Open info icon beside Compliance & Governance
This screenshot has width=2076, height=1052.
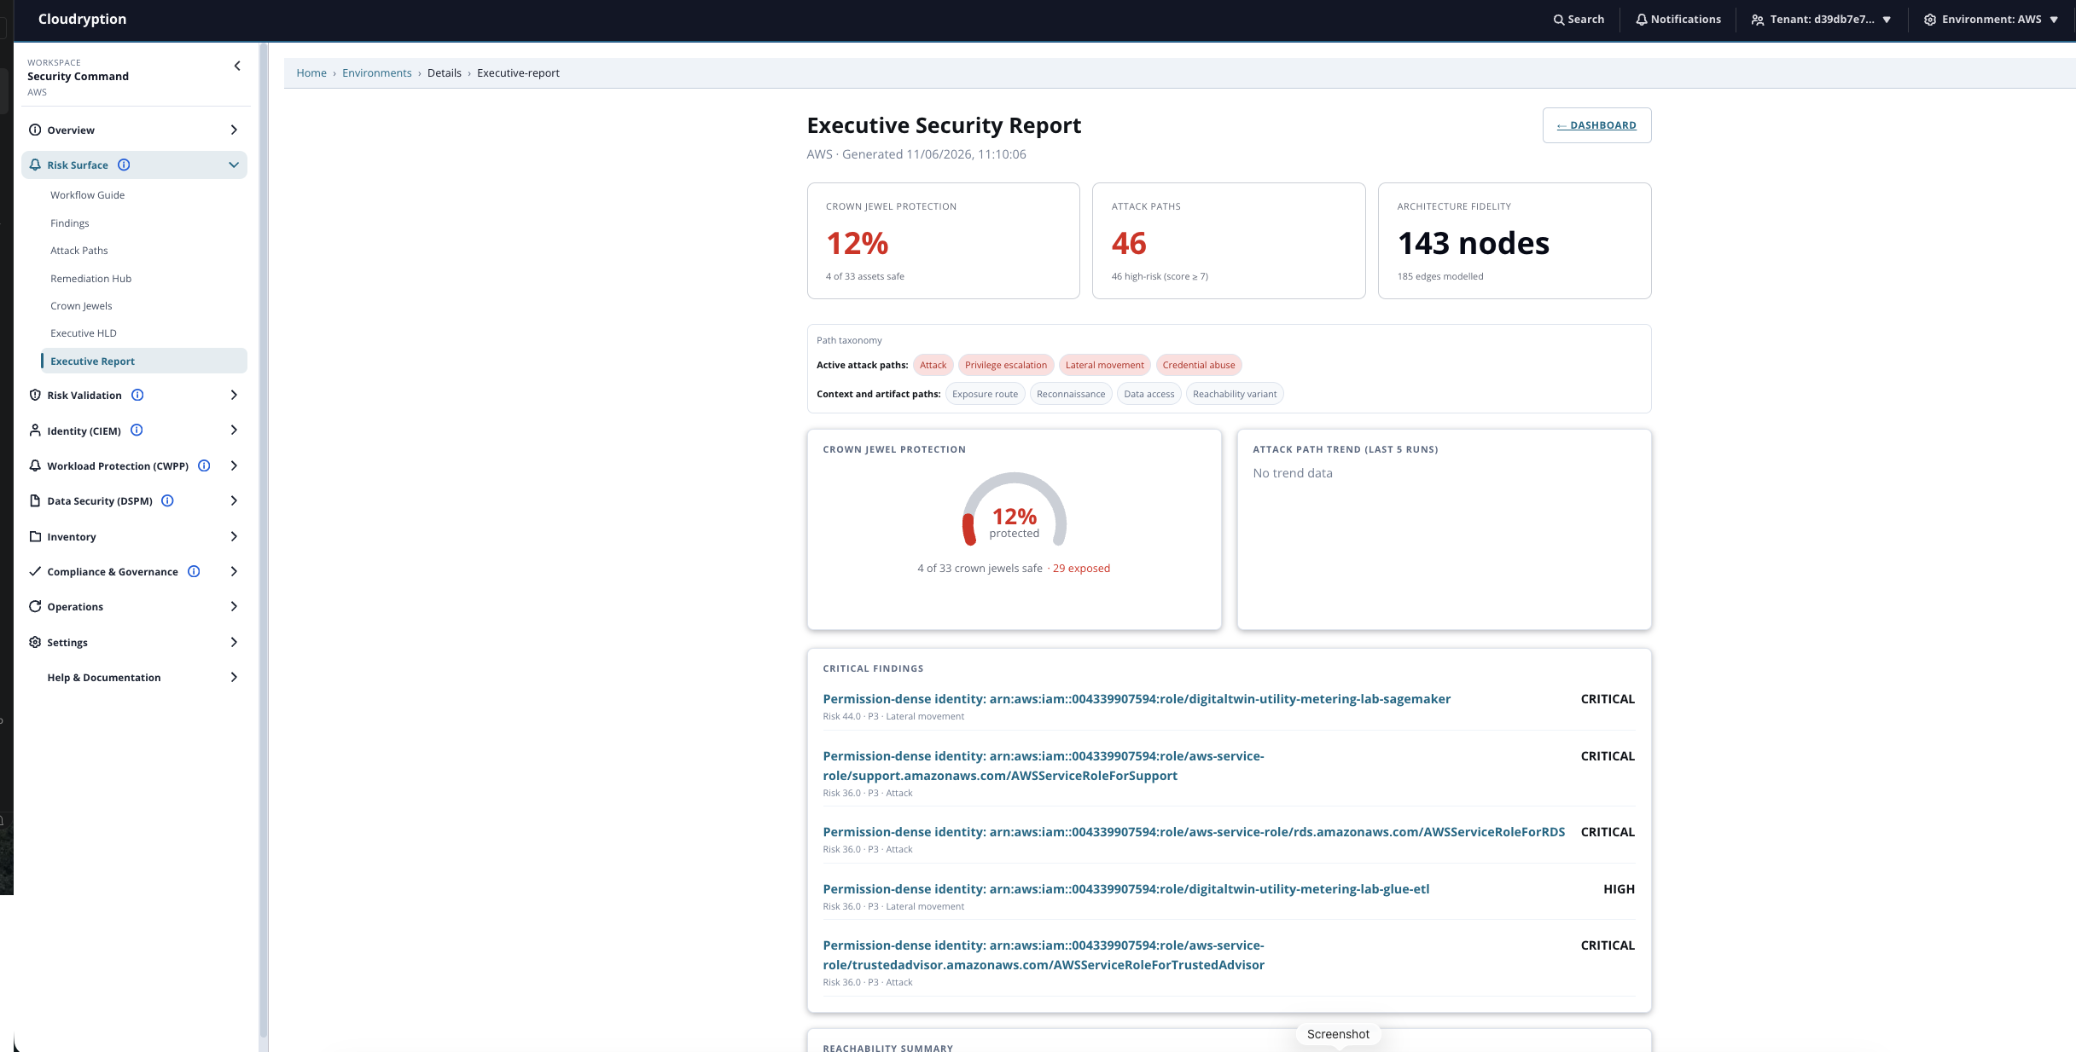194,571
